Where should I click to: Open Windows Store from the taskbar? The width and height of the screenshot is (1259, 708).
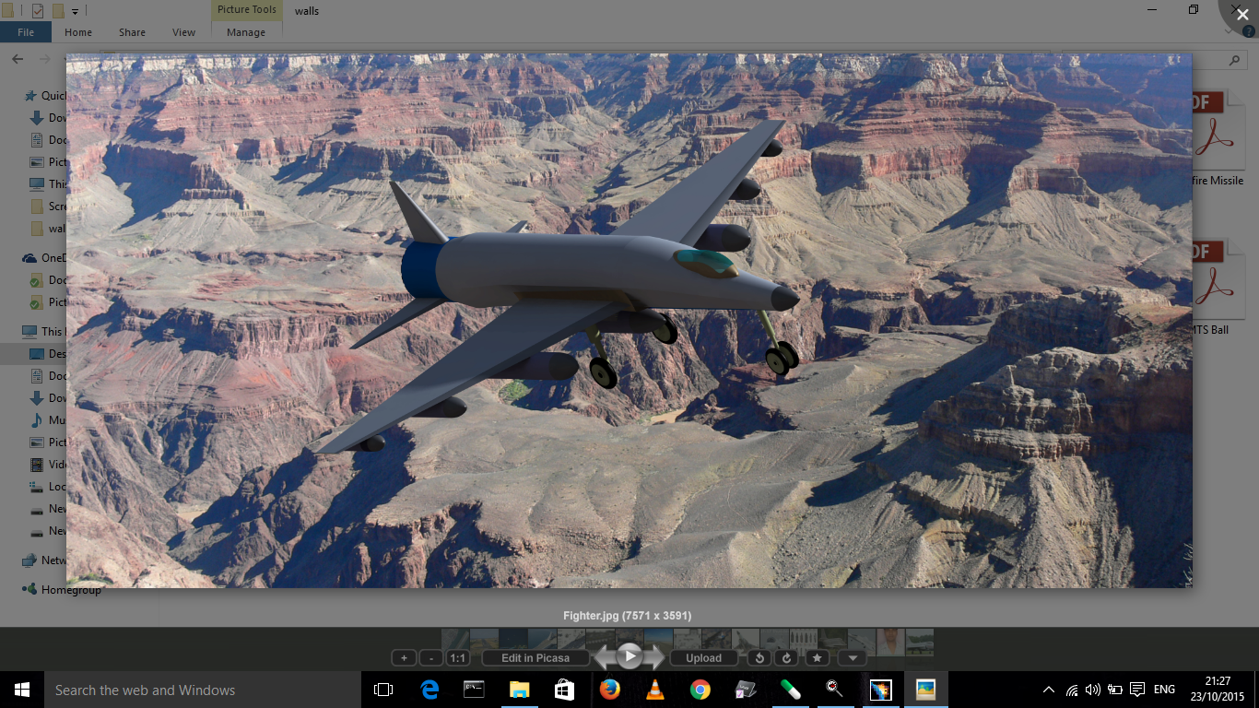[564, 690]
